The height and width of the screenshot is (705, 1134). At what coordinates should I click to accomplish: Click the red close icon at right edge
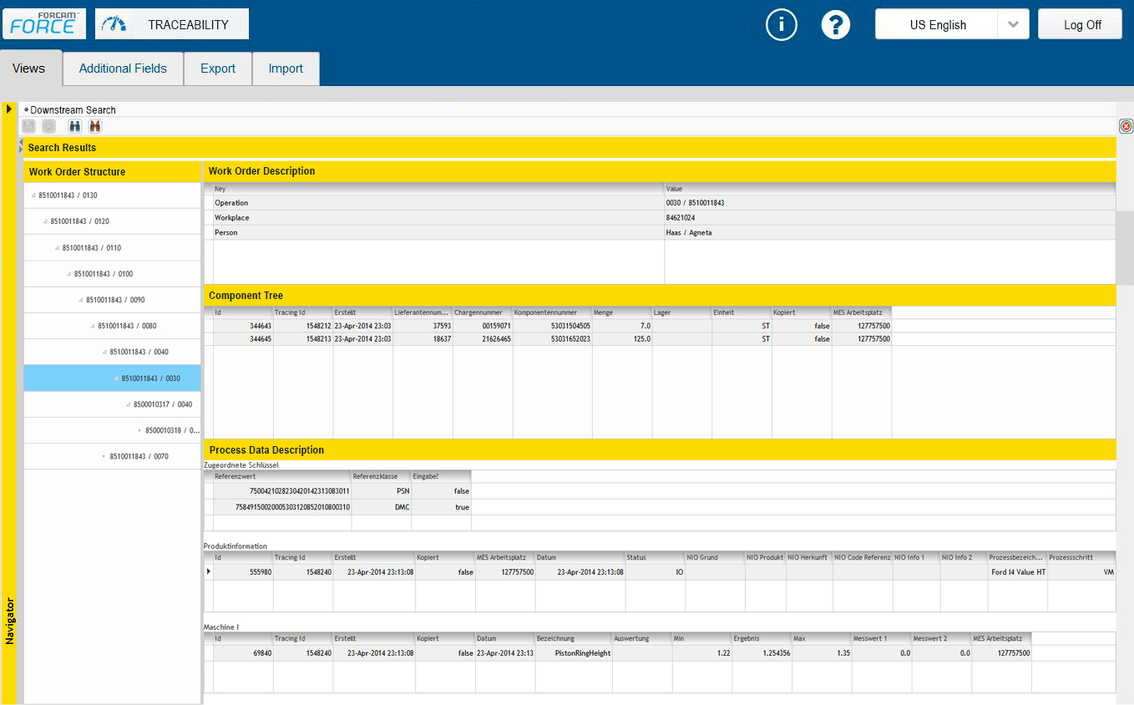[1126, 126]
